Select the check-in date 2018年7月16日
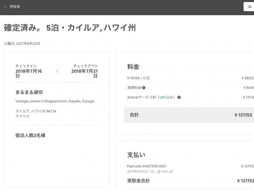This screenshot has width=254, height=190. coord(29,74)
